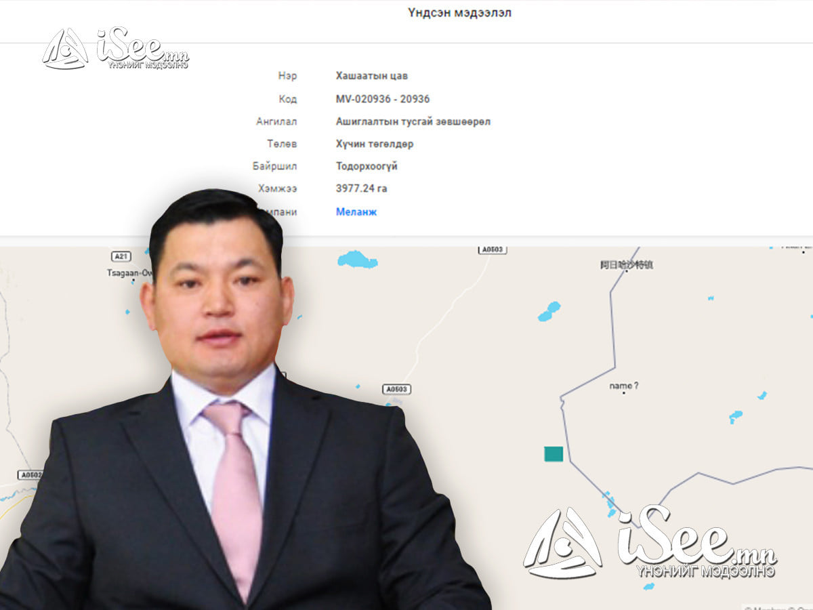This screenshot has height=610, width=813.
Task: Click the A21 road marker on map
Action: [x=121, y=256]
